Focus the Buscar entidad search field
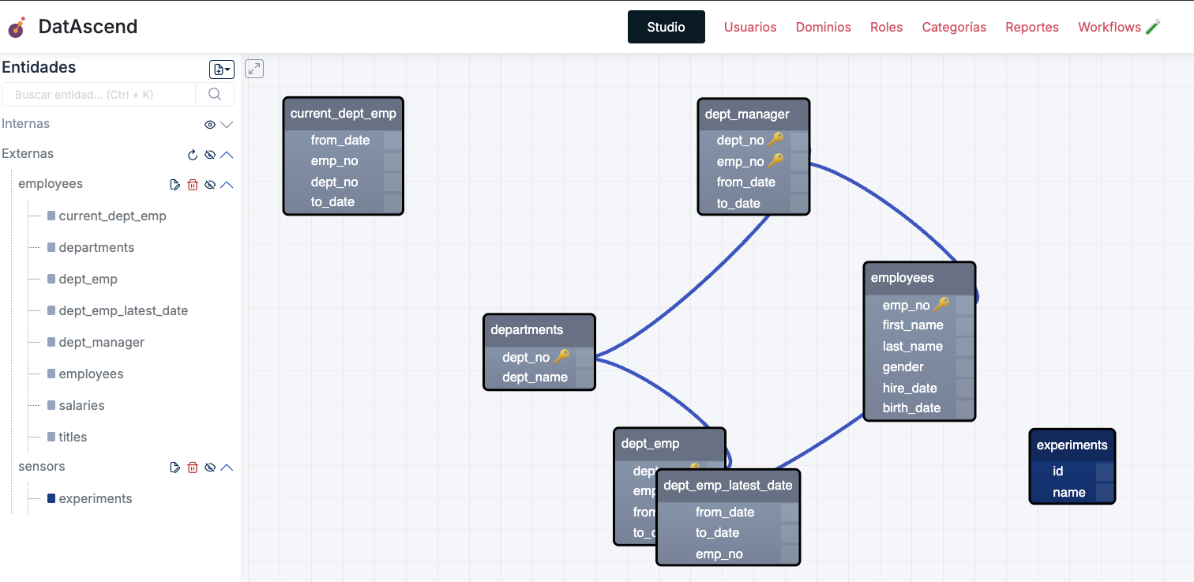The height and width of the screenshot is (582, 1194). click(x=99, y=95)
